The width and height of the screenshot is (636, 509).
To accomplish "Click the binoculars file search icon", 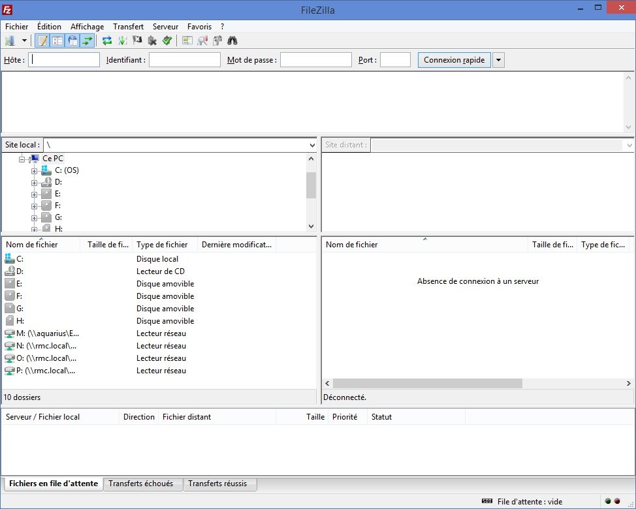I will tap(232, 40).
